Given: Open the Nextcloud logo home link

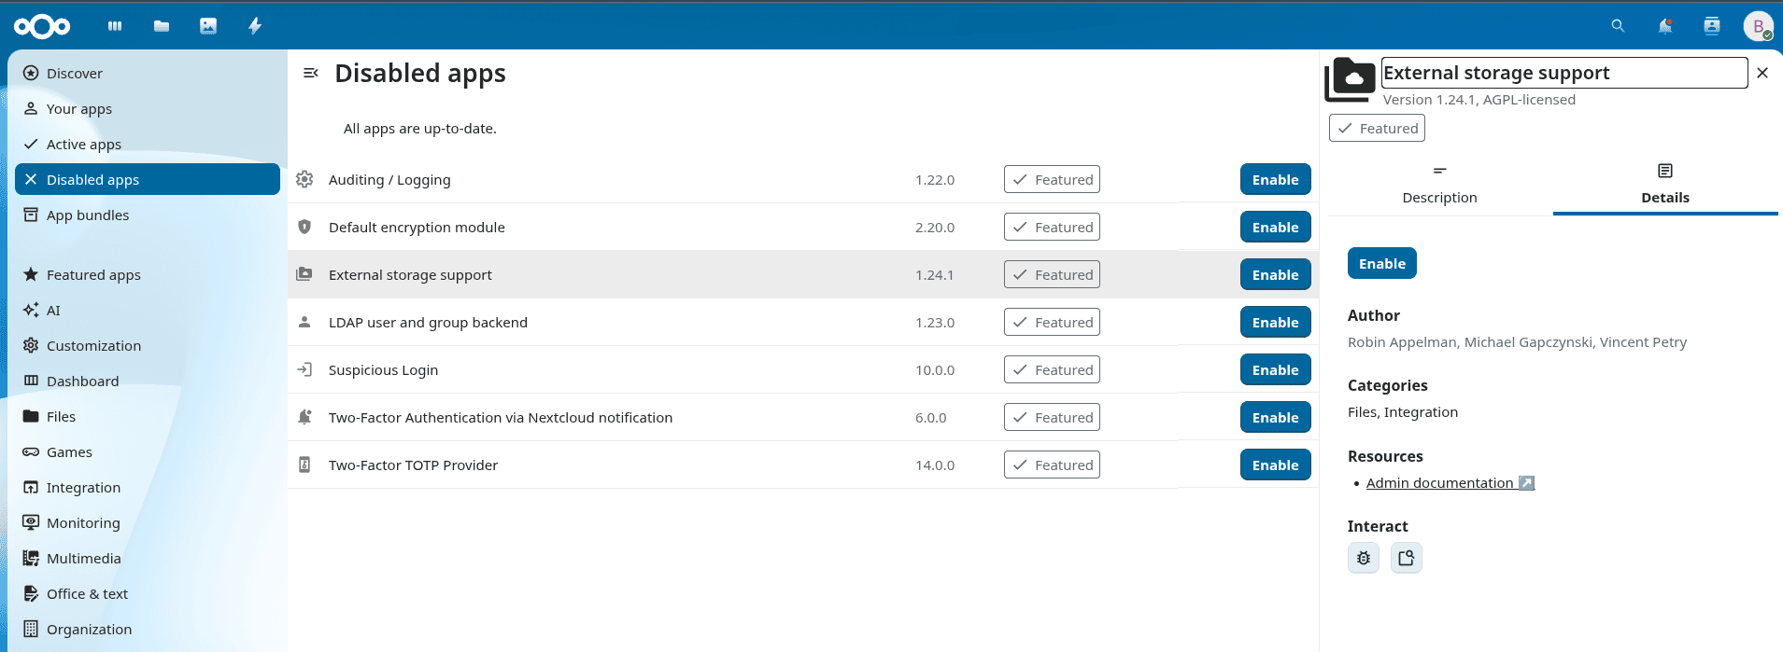Looking at the screenshot, I should [x=42, y=27].
